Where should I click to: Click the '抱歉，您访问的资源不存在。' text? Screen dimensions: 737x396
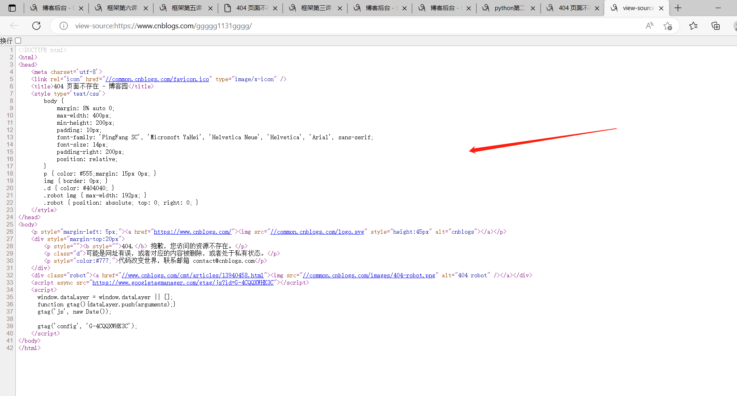coord(192,246)
